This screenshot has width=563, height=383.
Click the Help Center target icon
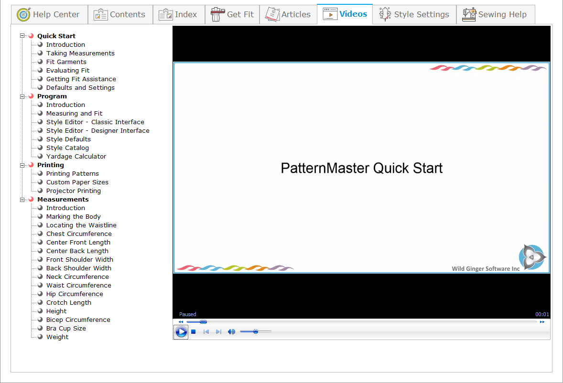[x=24, y=14]
